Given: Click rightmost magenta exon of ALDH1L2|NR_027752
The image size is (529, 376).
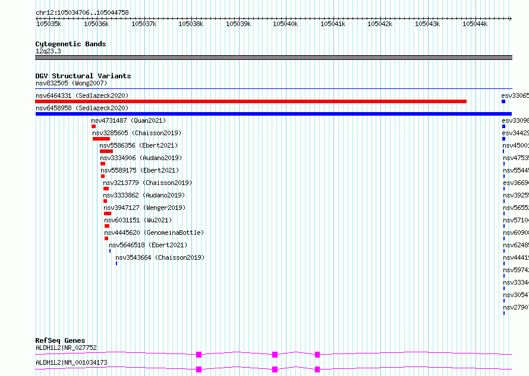Looking at the screenshot, I should [x=317, y=355].
